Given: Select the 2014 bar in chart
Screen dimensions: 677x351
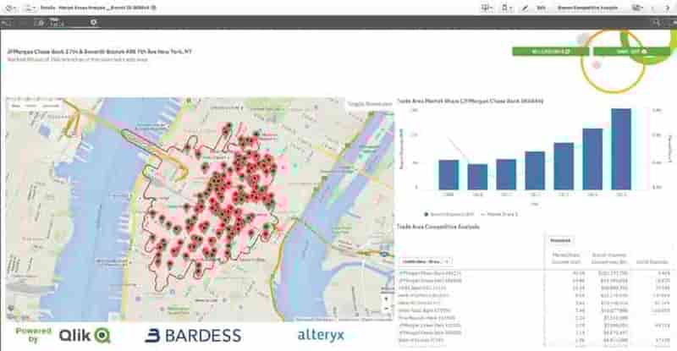Looking at the screenshot, I should 592,159.
